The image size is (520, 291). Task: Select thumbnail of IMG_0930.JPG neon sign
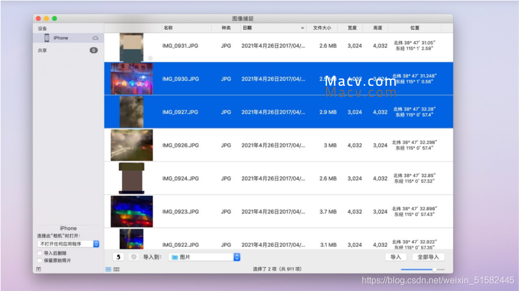(132, 79)
